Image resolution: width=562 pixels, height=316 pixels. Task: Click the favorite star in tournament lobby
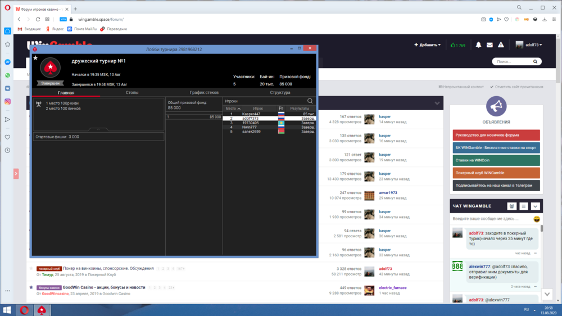(x=35, y=58)
